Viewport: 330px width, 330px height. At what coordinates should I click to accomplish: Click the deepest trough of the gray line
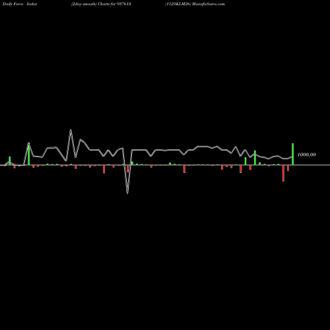click(127, 193)
